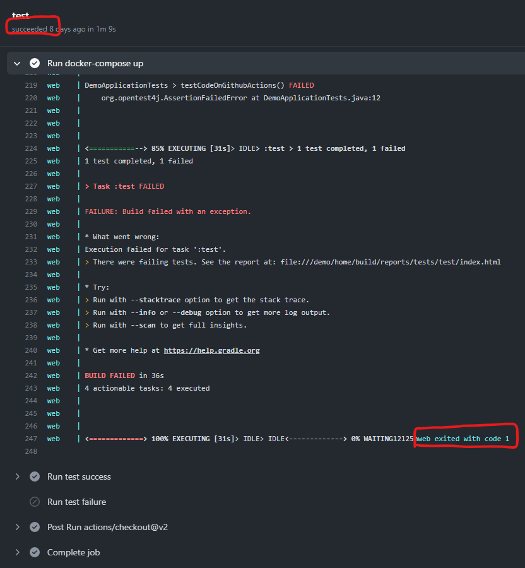The width and height of the screenshot is (525, 568).
Task: Select line number 247
Action: point(30,438)
